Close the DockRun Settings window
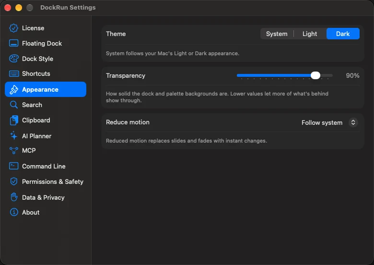 [x=8, y=8]
